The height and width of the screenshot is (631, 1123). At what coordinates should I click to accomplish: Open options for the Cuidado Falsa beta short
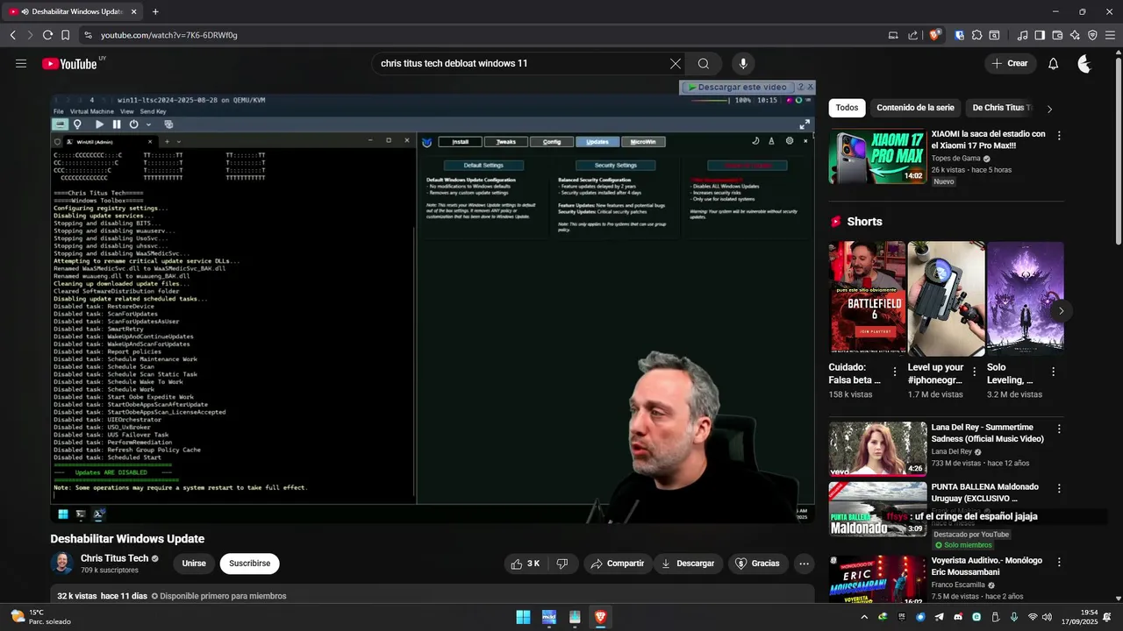(895, 372)
